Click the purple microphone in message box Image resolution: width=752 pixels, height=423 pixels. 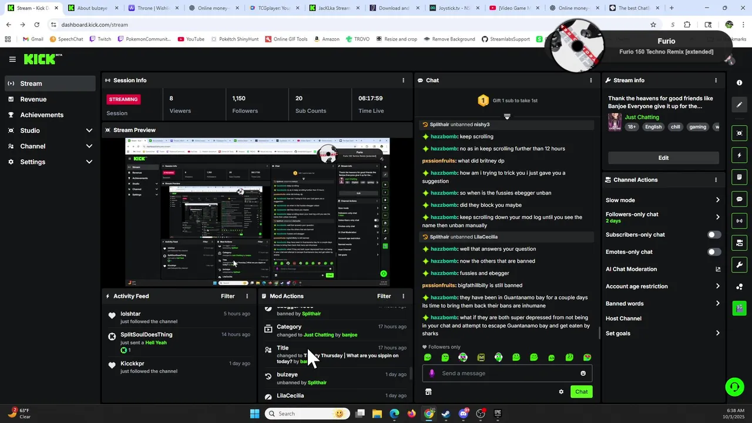[432, 373]
